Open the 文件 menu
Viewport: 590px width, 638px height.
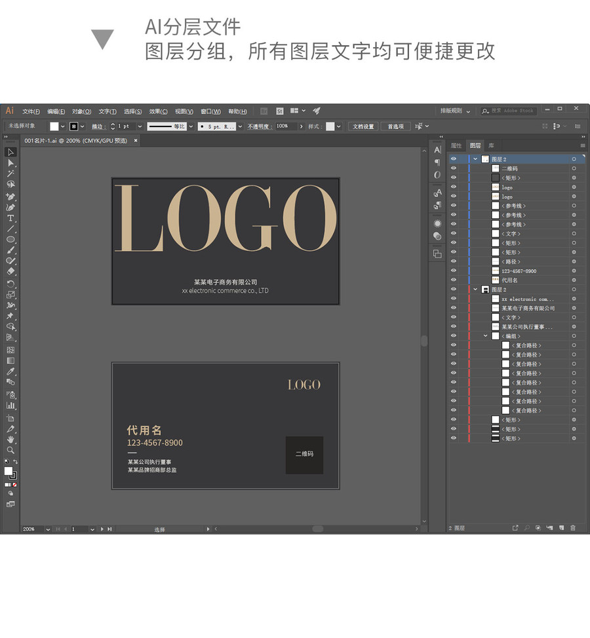(x=31, y=111)
